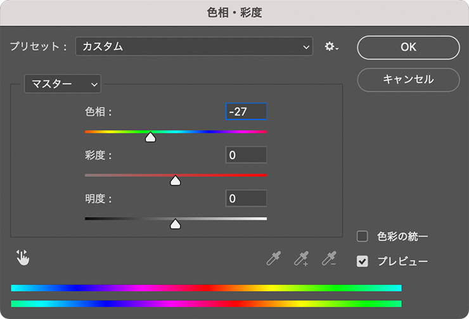Focus the 色相 value field showing -27
This screenshot has height=319, width=469.
click(246, 112)
